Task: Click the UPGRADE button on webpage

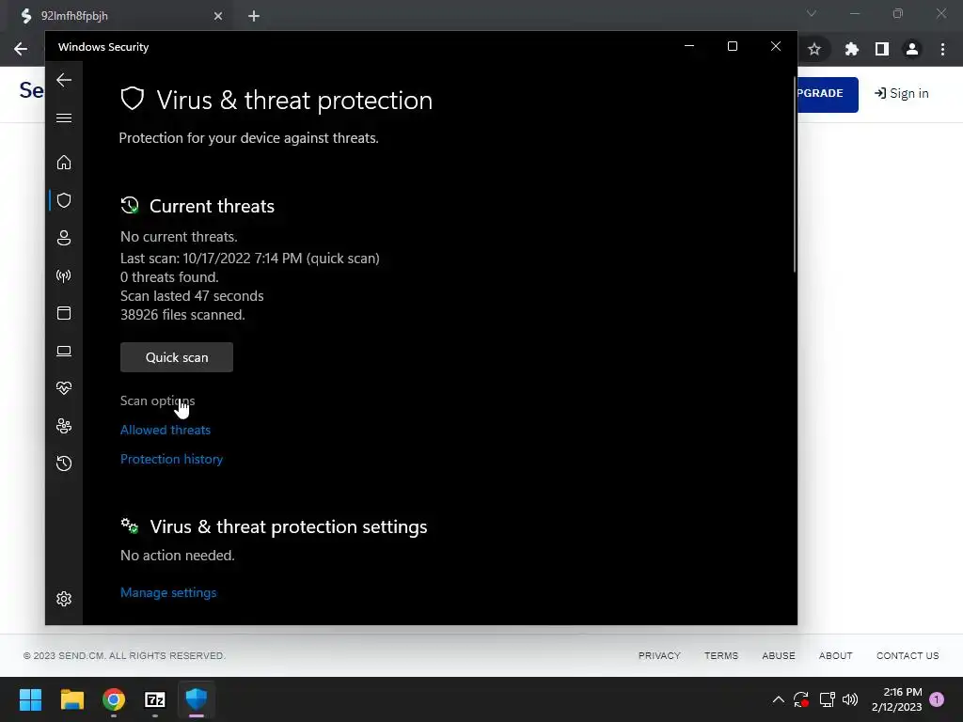Action: (x=828, y=95)
